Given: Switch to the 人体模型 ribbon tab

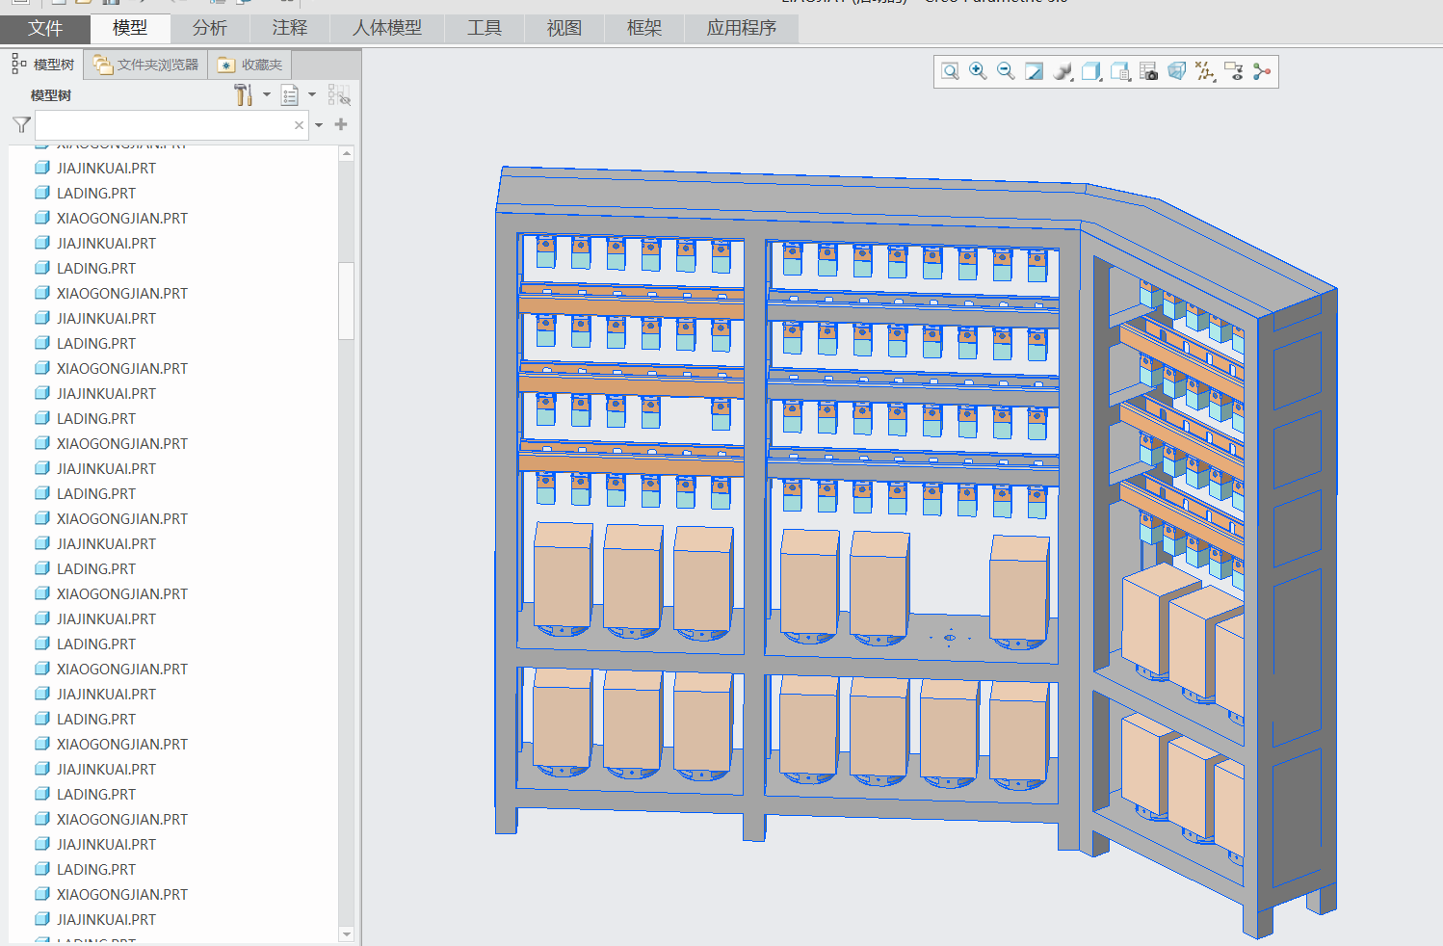Looking at the screenshot, I should click(387, 28).
